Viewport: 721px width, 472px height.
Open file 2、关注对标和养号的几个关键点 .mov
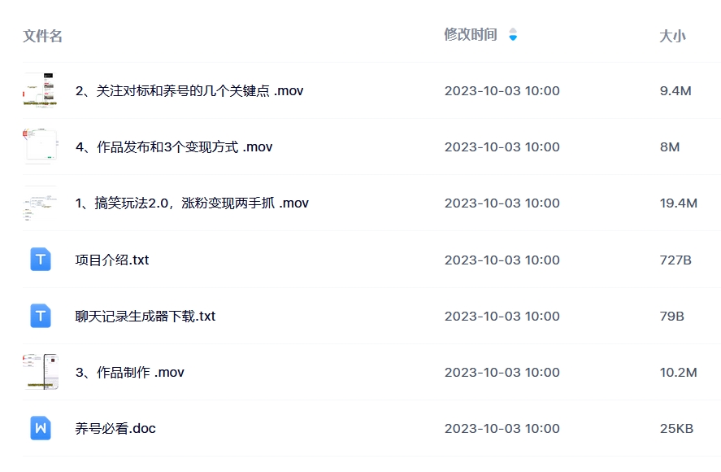[x=189, y=91]
